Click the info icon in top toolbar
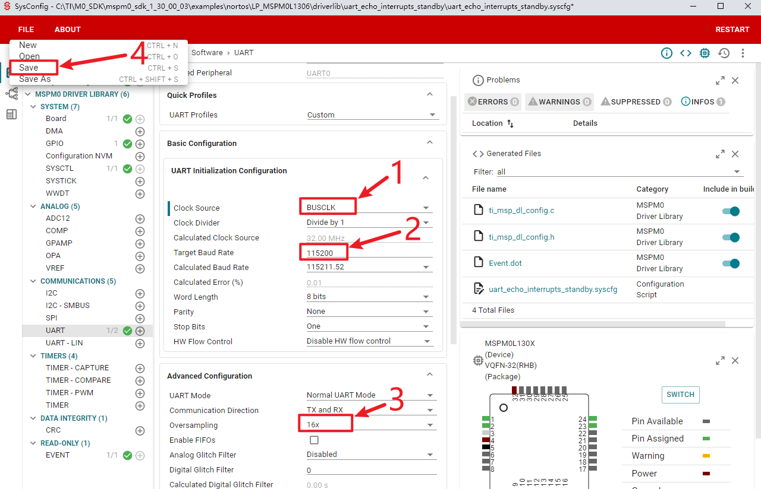The image size is (761, 489). 666,53
